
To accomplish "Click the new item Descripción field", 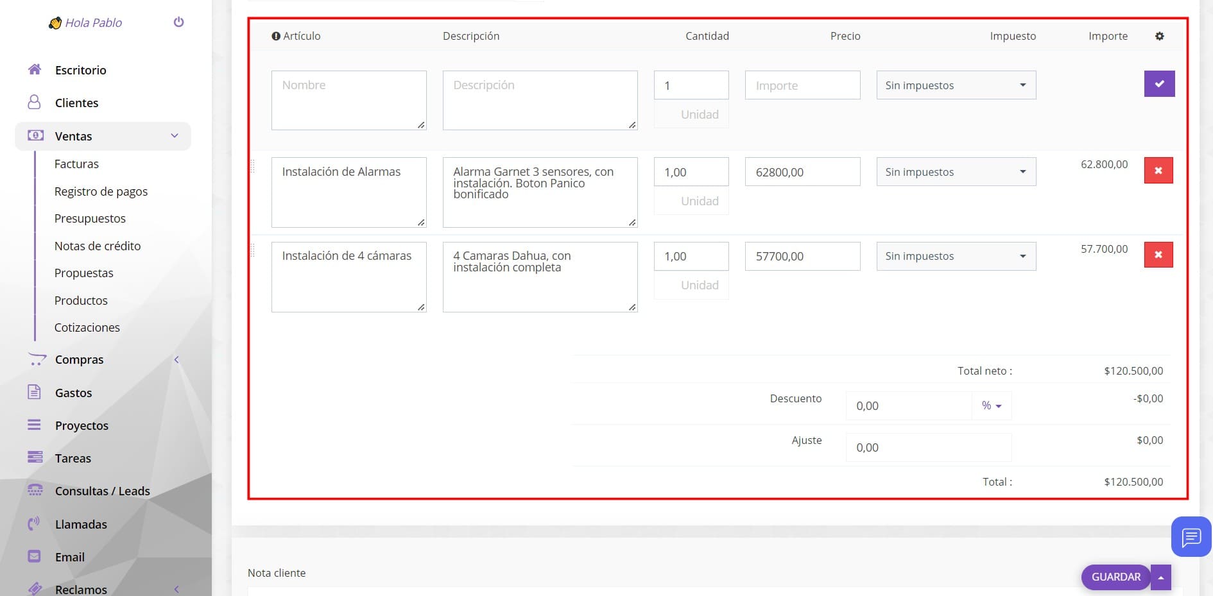I will coord(540,100).
